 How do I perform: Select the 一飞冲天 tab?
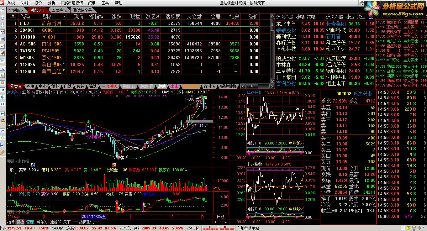pos(109,86)
